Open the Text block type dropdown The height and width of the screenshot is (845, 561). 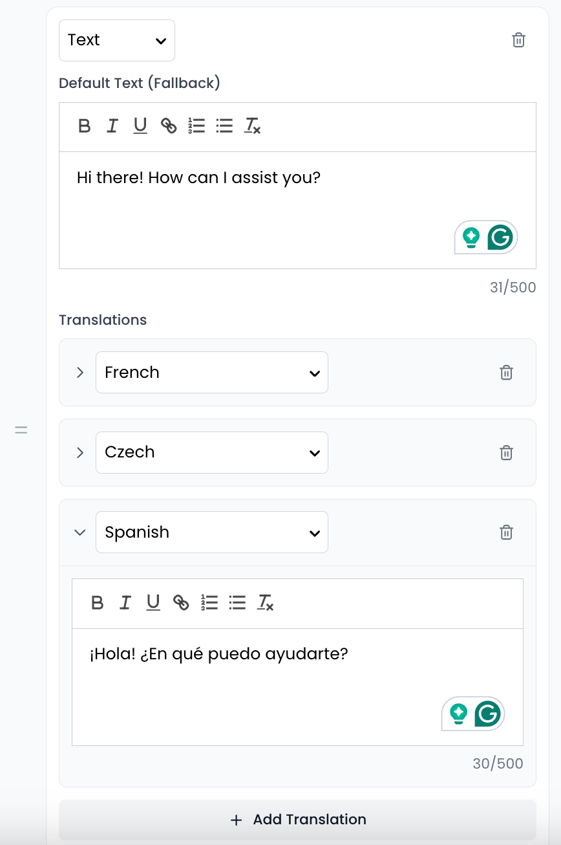pos(117,40)
